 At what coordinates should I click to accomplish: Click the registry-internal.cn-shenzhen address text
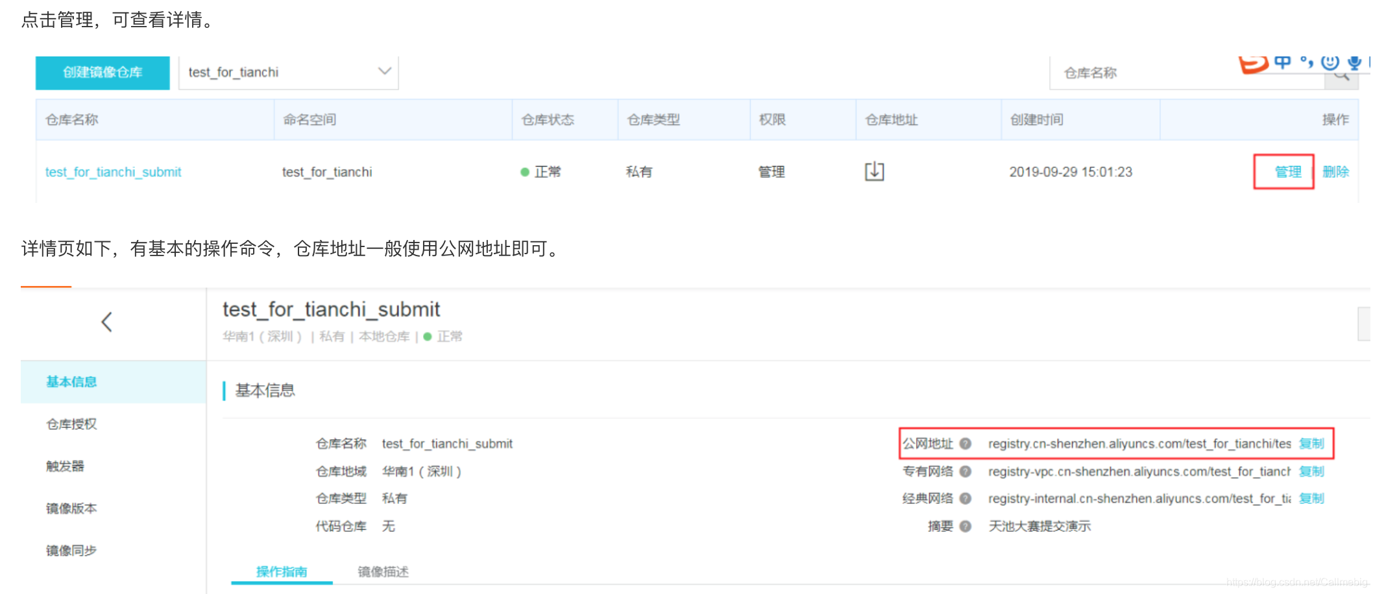click(x=1139, y=498)
